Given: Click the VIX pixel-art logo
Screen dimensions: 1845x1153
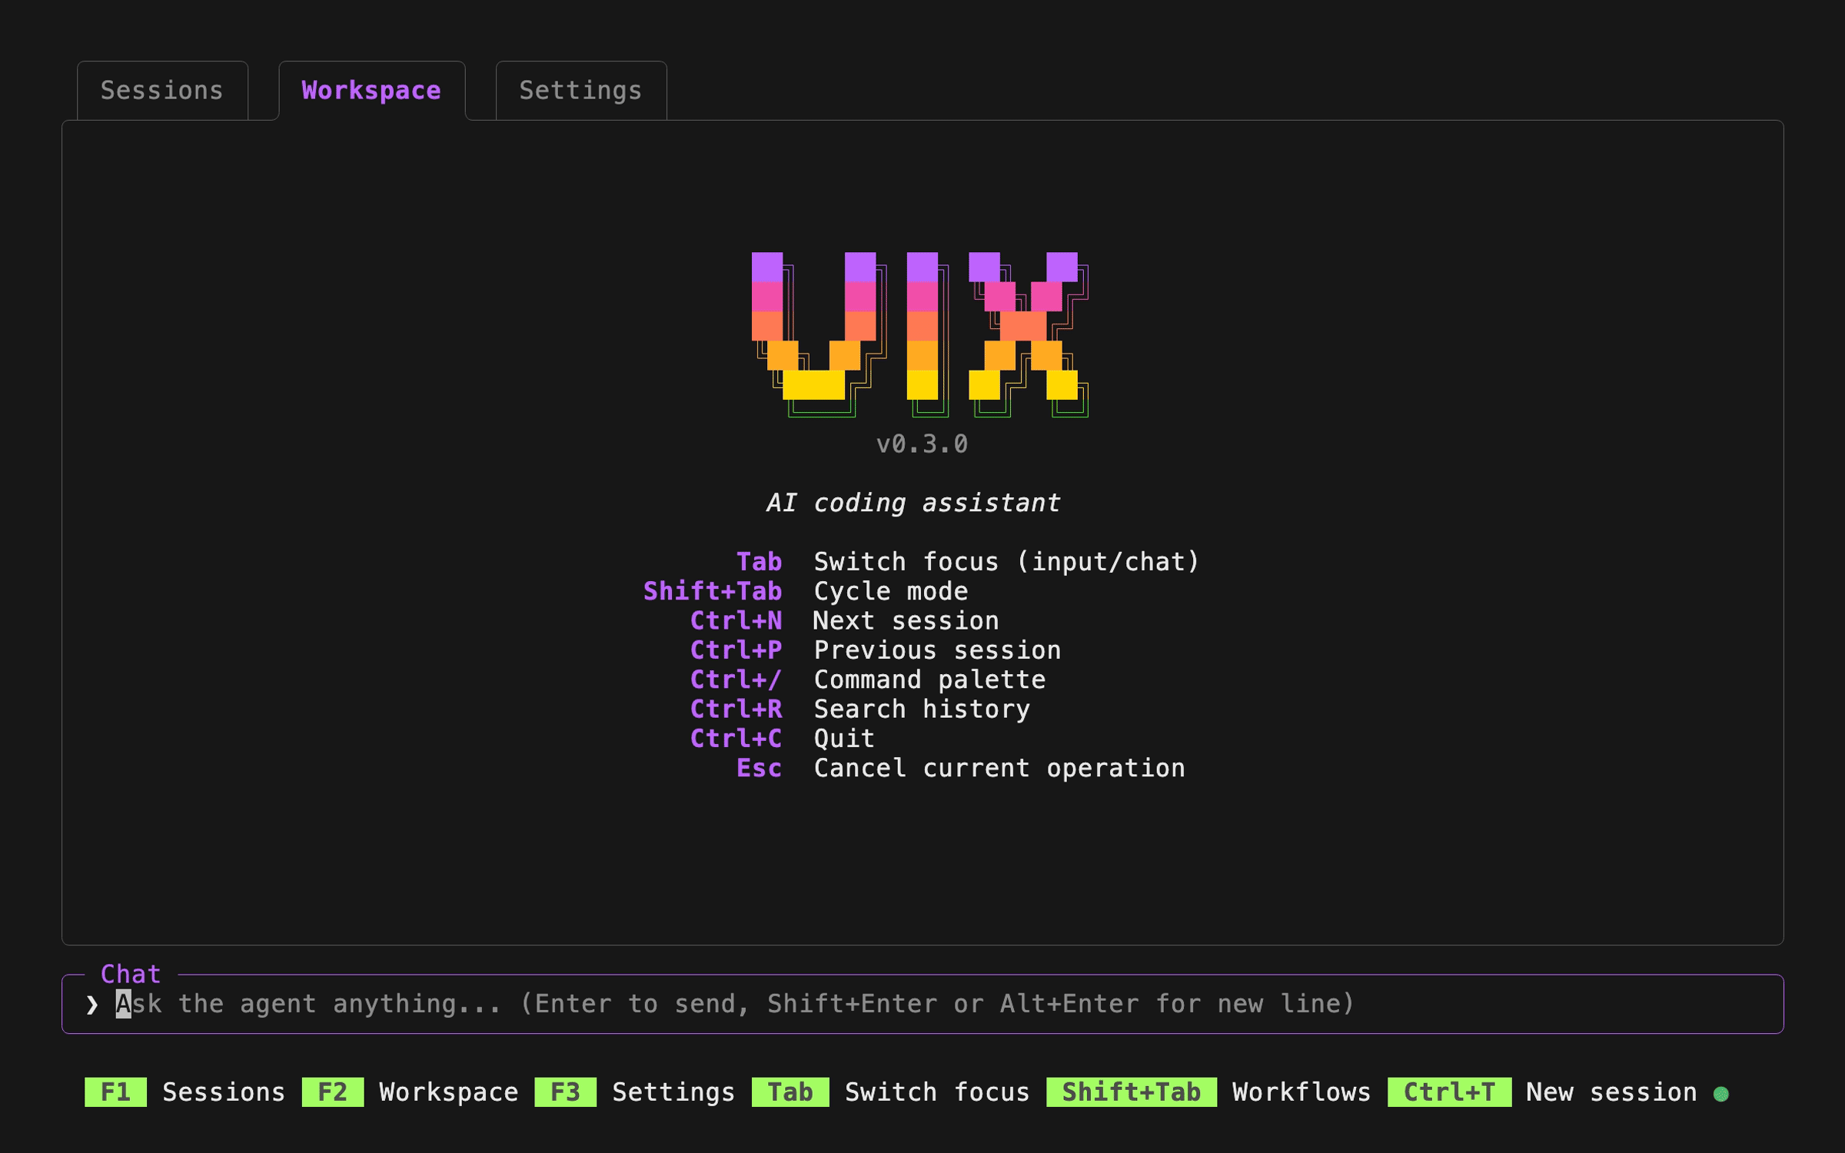Looking at the screenshot, I should 920,334.
